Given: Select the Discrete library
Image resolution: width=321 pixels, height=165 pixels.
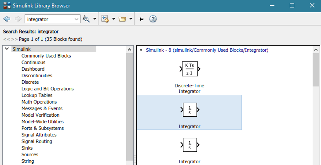Looking at the screenshot, I should point(30,82).
